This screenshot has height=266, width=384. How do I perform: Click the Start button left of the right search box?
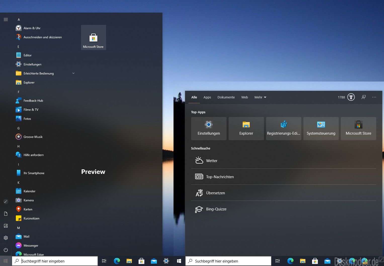coord(179,261)
